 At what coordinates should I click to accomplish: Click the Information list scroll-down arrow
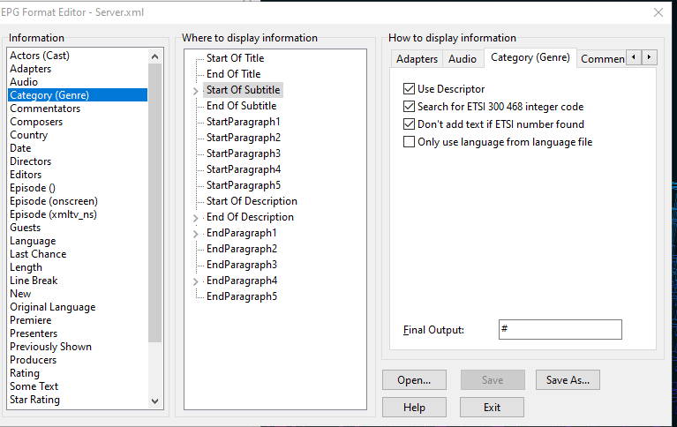[x=155, y=401]
